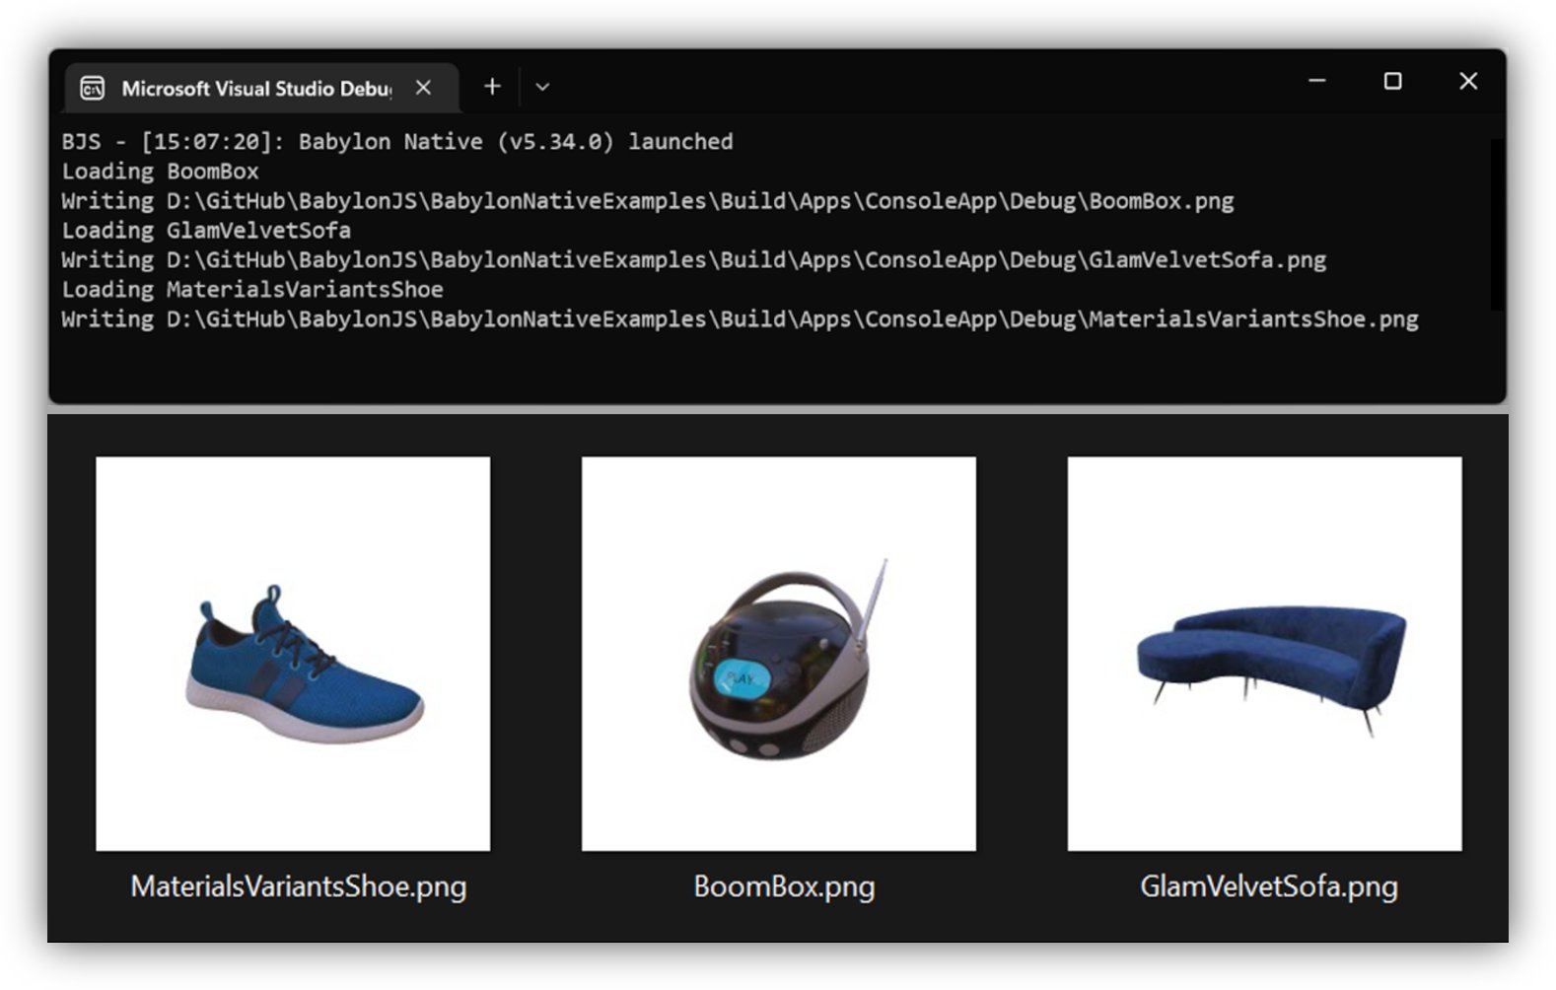The width and height of the screenshot is (1556, 990).
Task: Open a new terminal tab
Action: pyautogui.click(x=492, y=87)
